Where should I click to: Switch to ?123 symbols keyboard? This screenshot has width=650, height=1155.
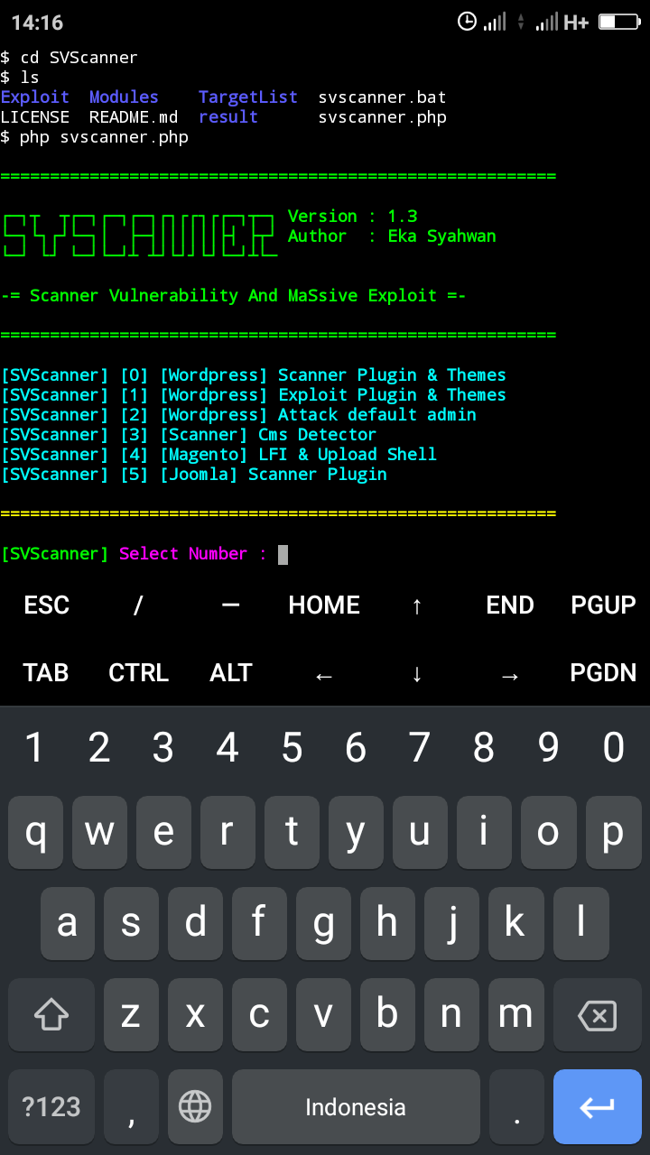click(51, 1106)
